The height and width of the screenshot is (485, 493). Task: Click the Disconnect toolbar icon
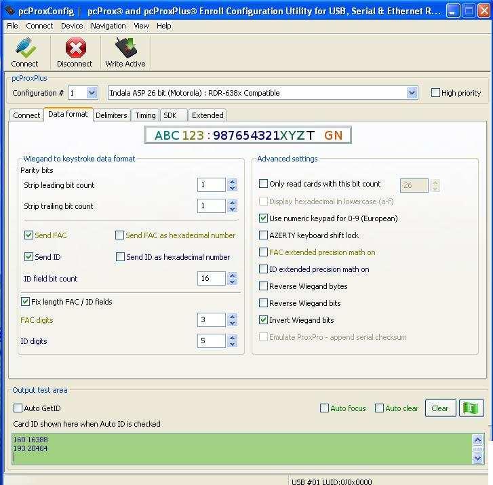tap(75, 52)
